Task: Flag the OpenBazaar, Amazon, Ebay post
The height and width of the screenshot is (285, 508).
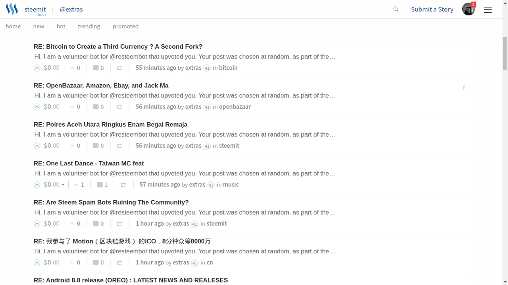Action: pos(465,87)
